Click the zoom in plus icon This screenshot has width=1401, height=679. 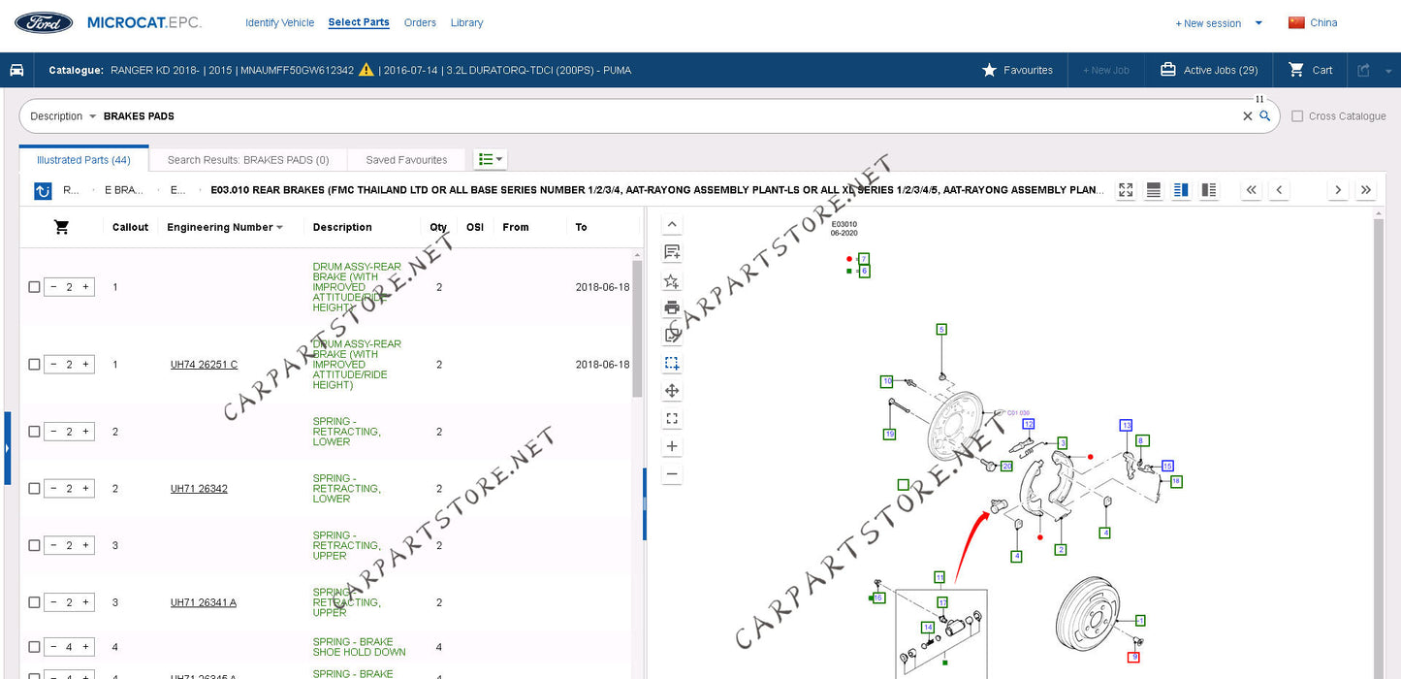(x=672, y=446)
